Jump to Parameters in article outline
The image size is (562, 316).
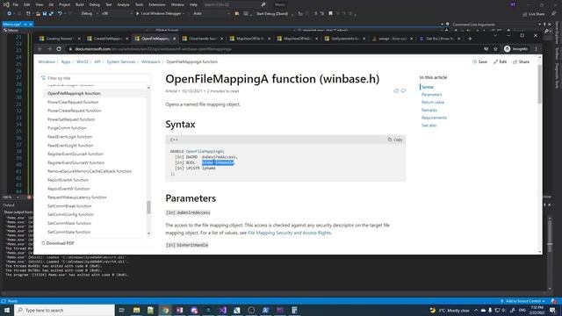tap(431, 95)
